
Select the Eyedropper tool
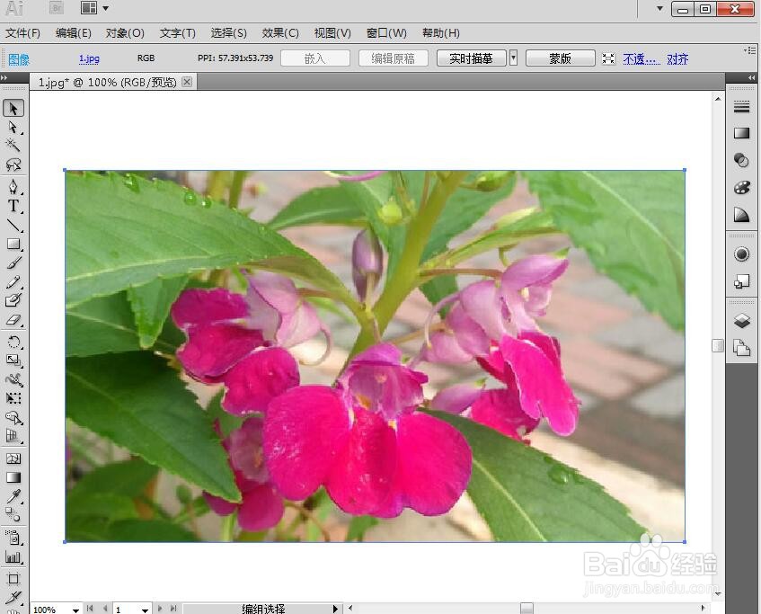point(13,496)
